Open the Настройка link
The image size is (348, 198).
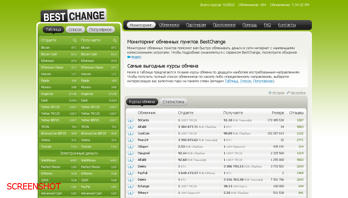tap(298, 93)
